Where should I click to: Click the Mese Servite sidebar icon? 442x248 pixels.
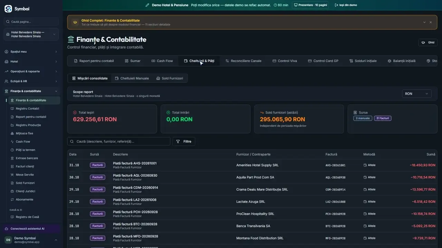tap(12, 175)
